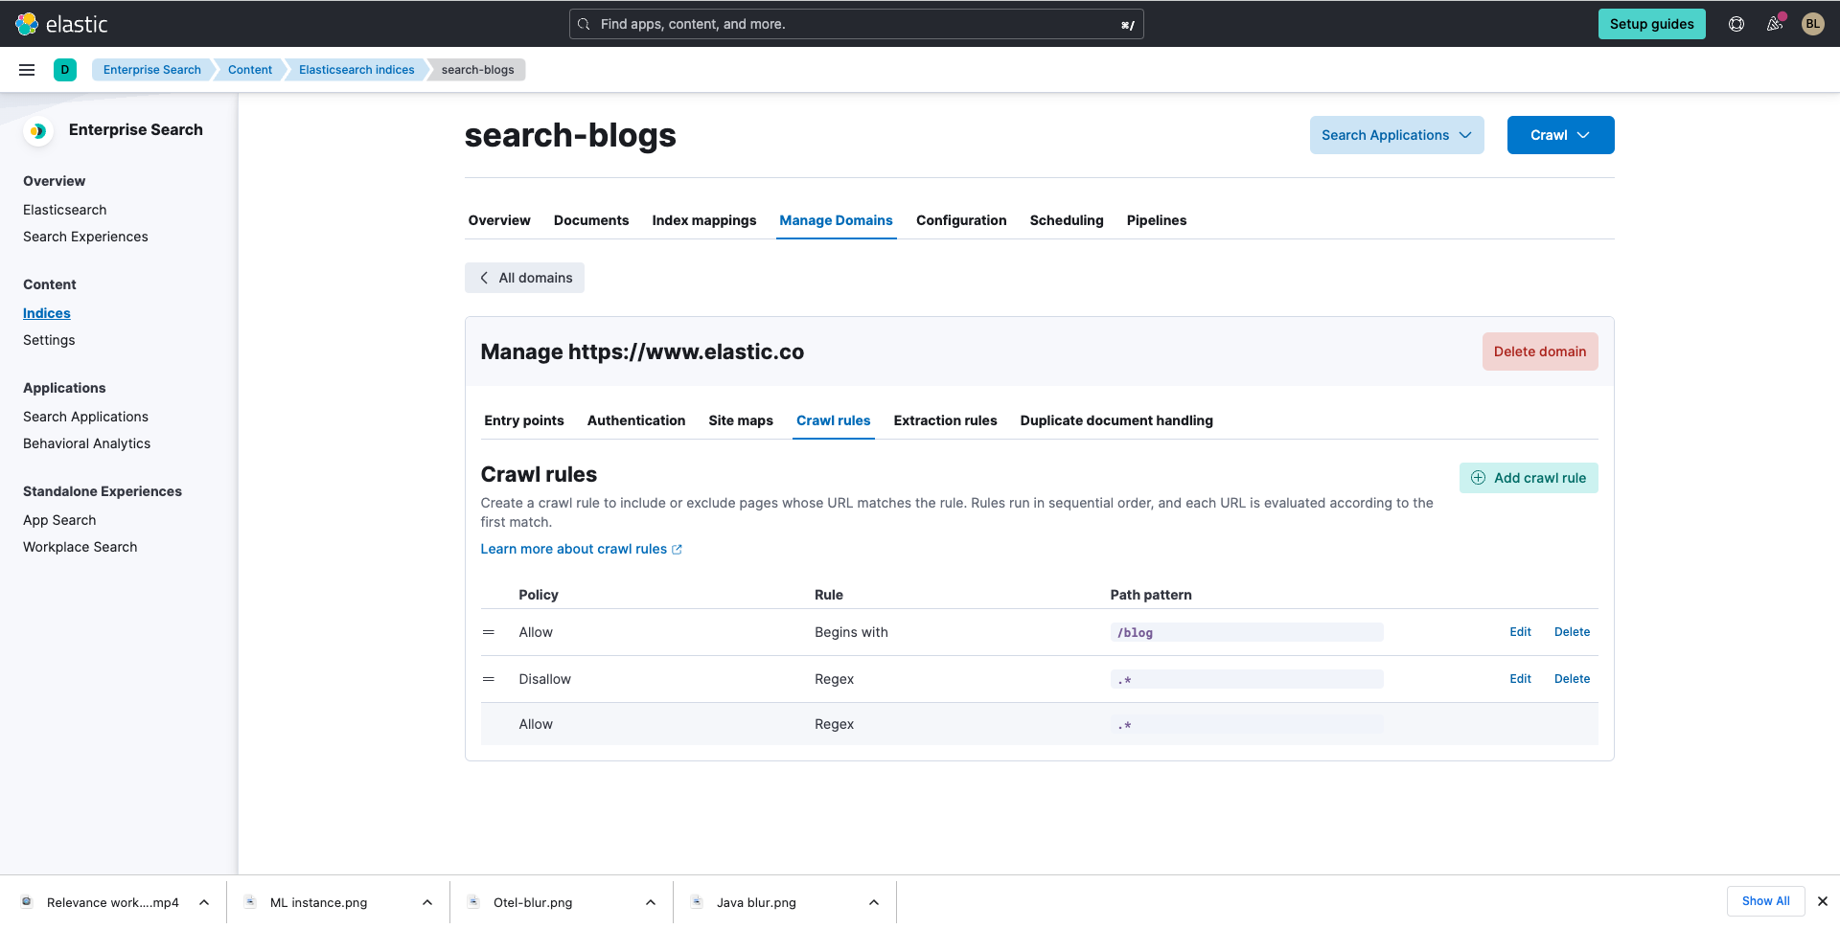Switch to Extraction rules sub-tab
Screen dimensions: 1840x929
pyautogui.click(x=945, y=420)
